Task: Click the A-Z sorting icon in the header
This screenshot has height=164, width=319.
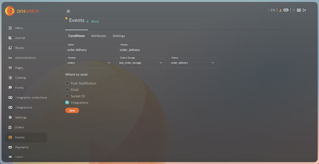Action: [286, 10]
